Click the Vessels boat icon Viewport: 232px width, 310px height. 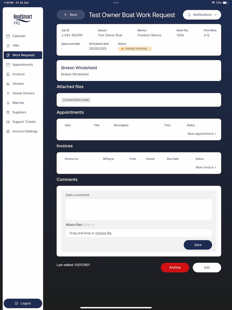(8, 84)
